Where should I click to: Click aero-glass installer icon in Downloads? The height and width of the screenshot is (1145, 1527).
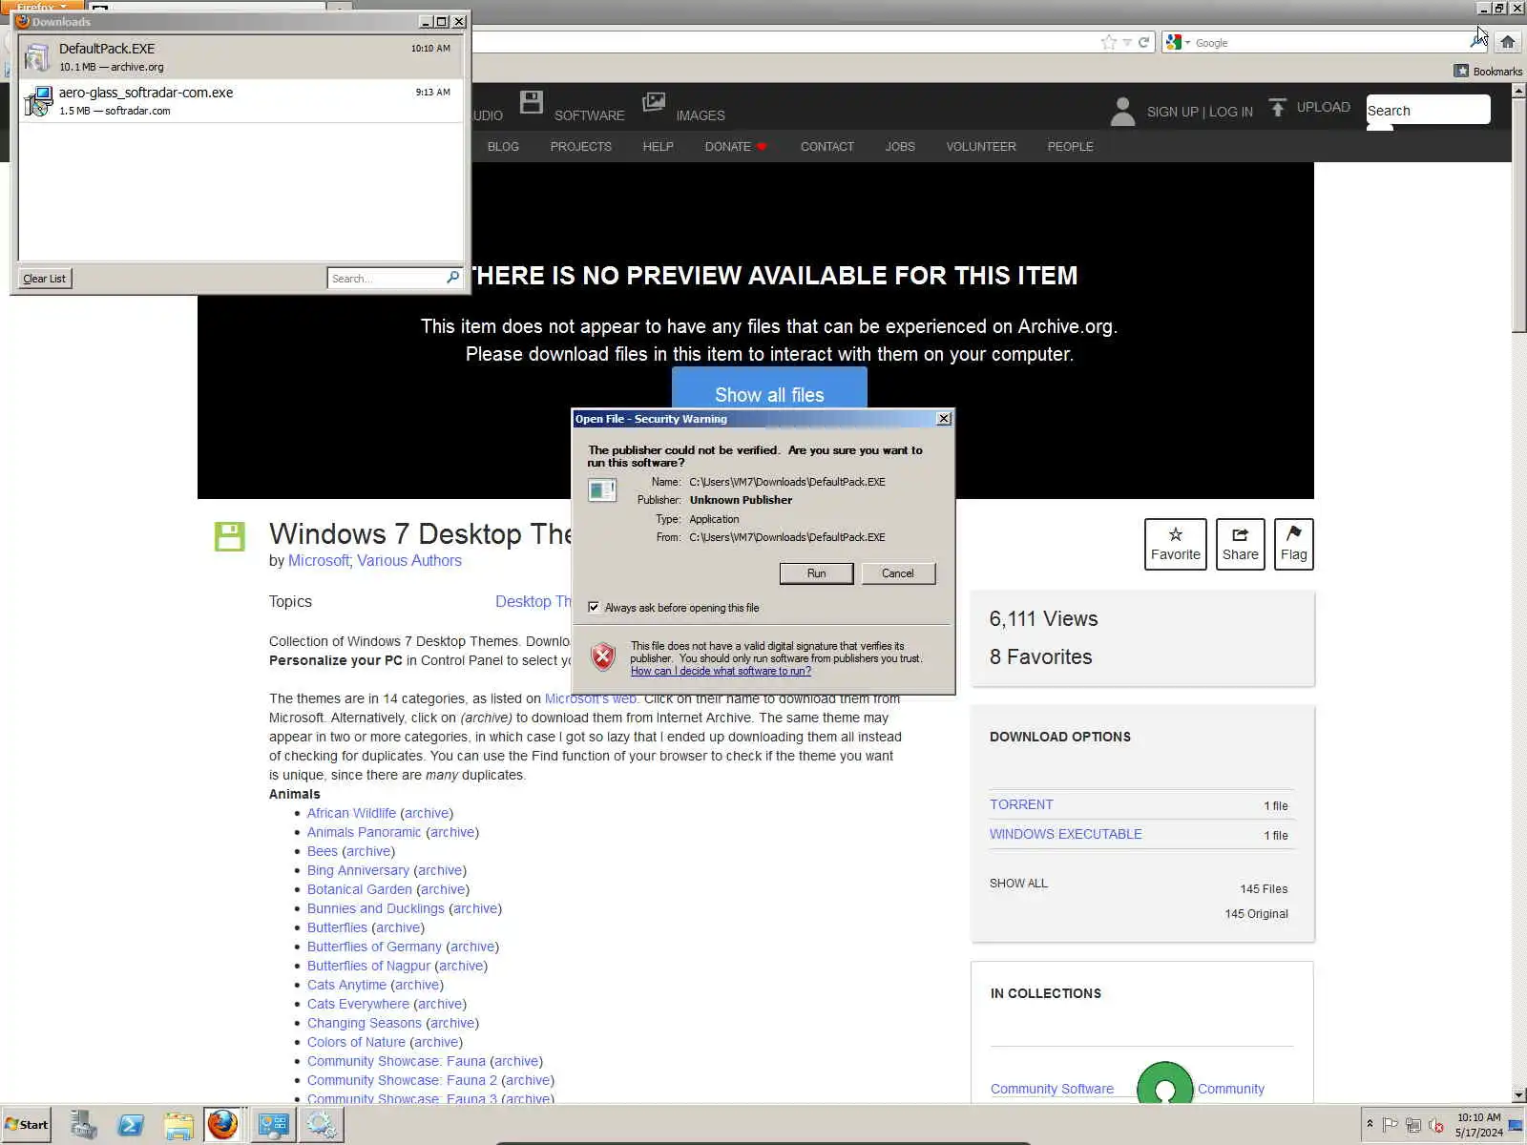tap(37, 101)
